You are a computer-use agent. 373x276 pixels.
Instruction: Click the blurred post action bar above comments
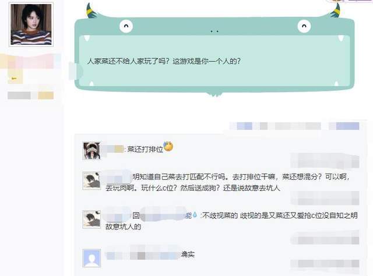(x=294, y=126)
